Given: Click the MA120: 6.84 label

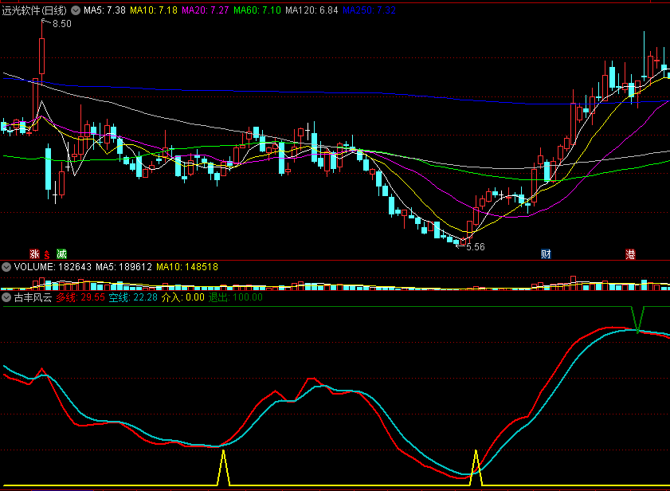Looking at the screenshot, I should [312, 10].
